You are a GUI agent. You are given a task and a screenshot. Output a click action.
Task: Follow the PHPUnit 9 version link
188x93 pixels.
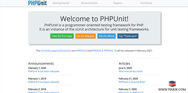(81, 51)
